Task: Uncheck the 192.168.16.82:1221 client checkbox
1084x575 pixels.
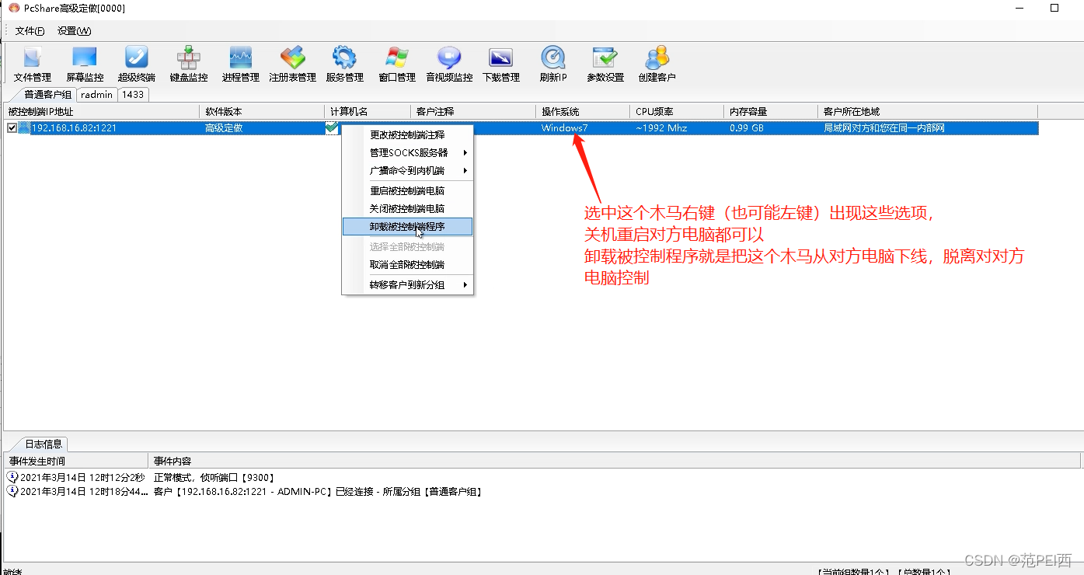Action: click(12, 128)
